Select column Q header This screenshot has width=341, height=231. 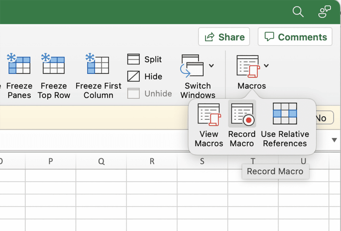[x=101, y=161]
